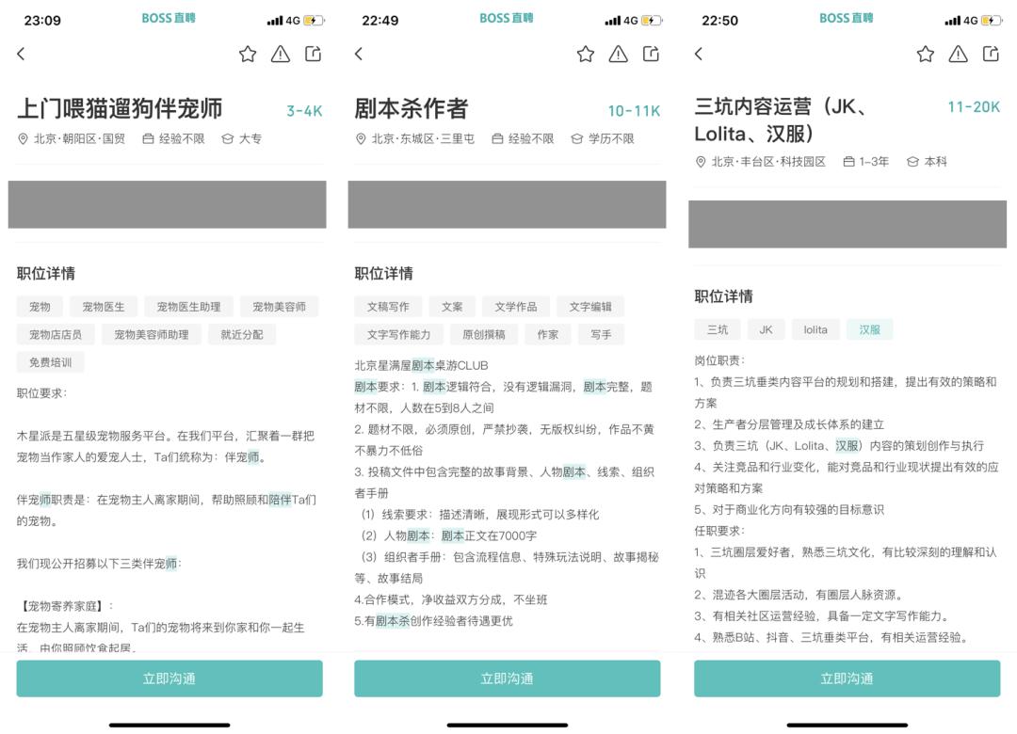
Task: Tap the back arrow on 剧本杀作者 page
Action: tap(360, 55)
